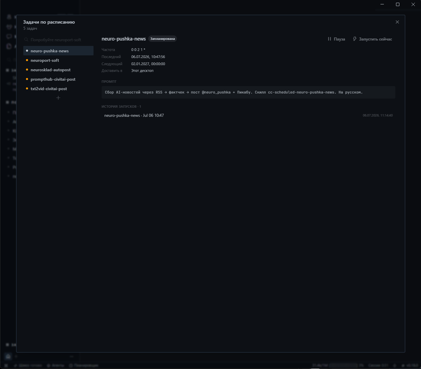421x369 pixels.
Task: Open the prompthub-civitai-post task
Action: click(x=58, y=79)
